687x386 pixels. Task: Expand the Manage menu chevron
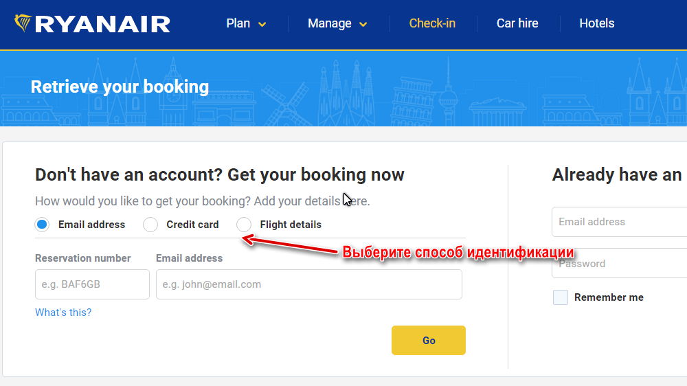(363, 25)
